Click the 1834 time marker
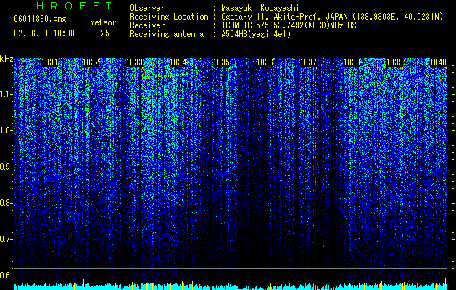 [x=178, y=62]
